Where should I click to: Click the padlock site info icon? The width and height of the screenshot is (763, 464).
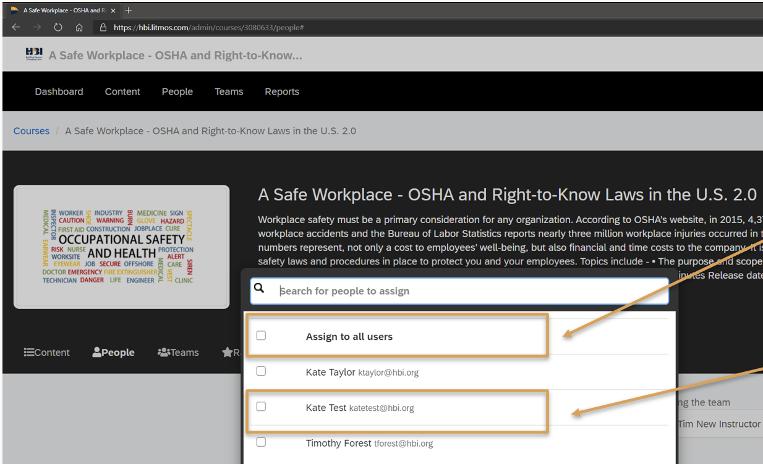click(103, 27)
